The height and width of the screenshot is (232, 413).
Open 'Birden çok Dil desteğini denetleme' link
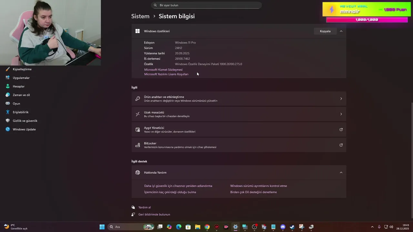253,192
